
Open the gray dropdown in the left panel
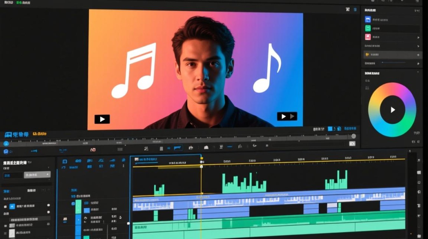[x=37, y=175]
